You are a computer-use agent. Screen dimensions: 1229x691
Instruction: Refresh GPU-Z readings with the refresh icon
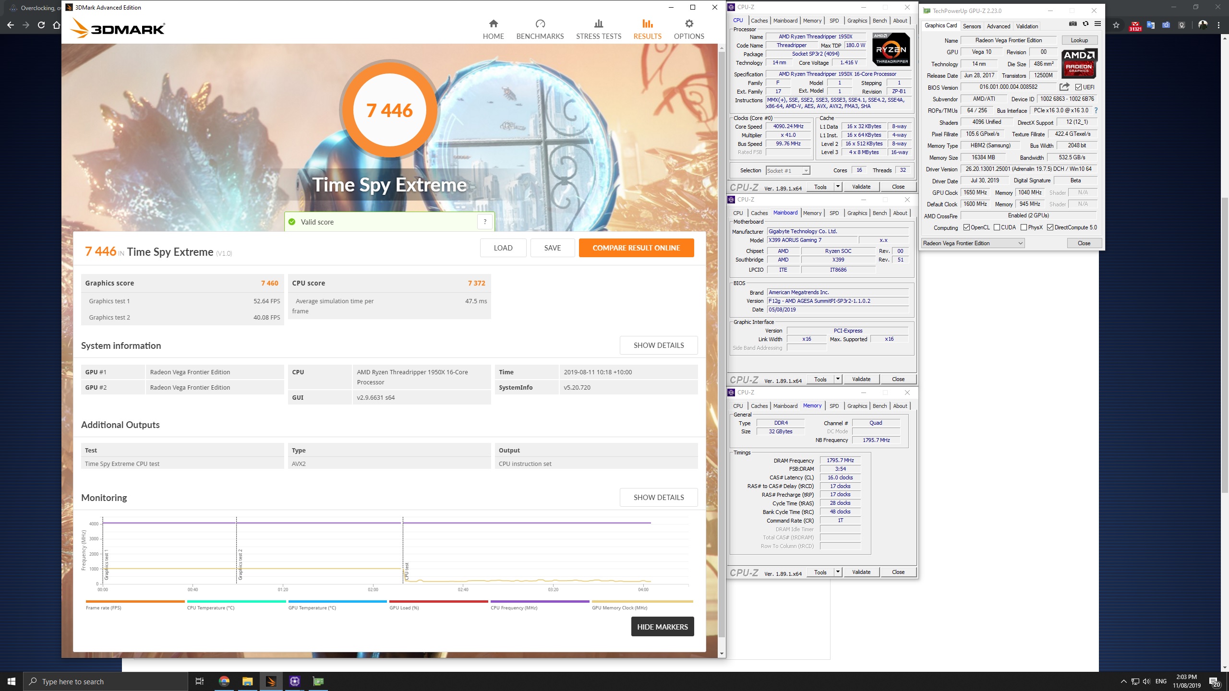(x=1085, y=24)
